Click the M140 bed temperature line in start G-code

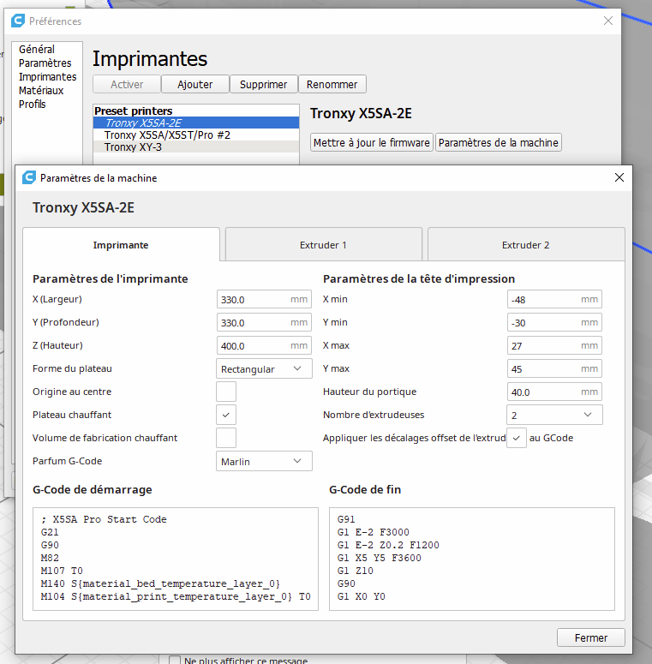pos(160,583)
